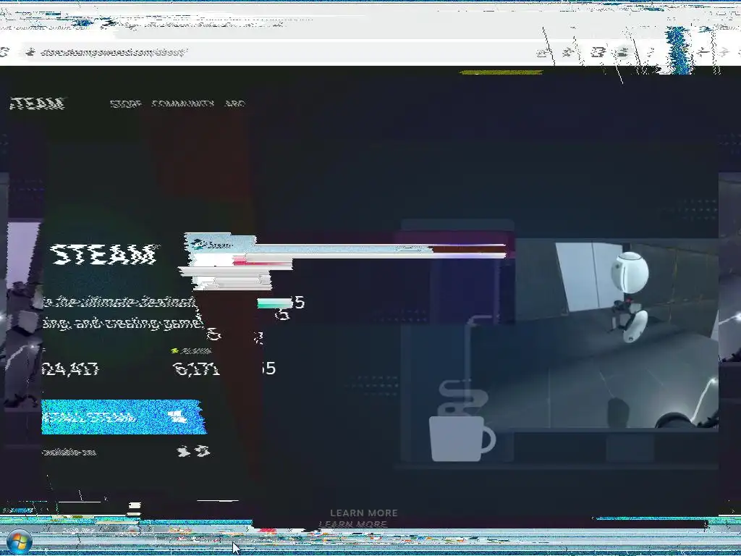The width and height of the screenshot is (741, 556).
Task: Click the playing now count 6,171
Action: pyautogui.click(x=197, y=368)
